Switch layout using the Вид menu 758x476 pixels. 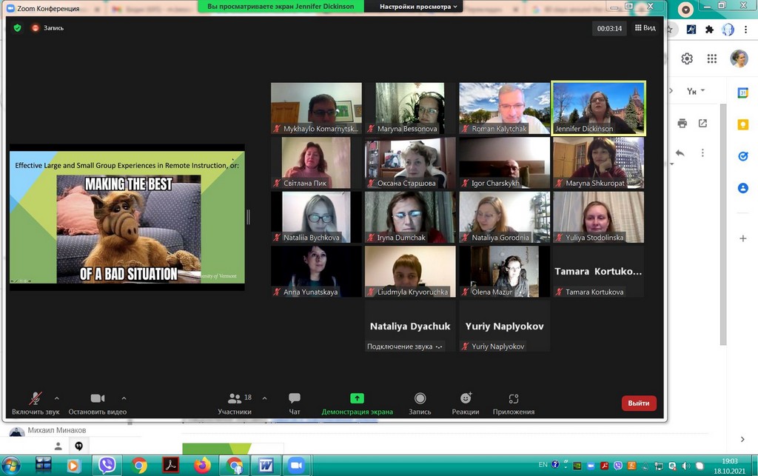click(645, 28)
